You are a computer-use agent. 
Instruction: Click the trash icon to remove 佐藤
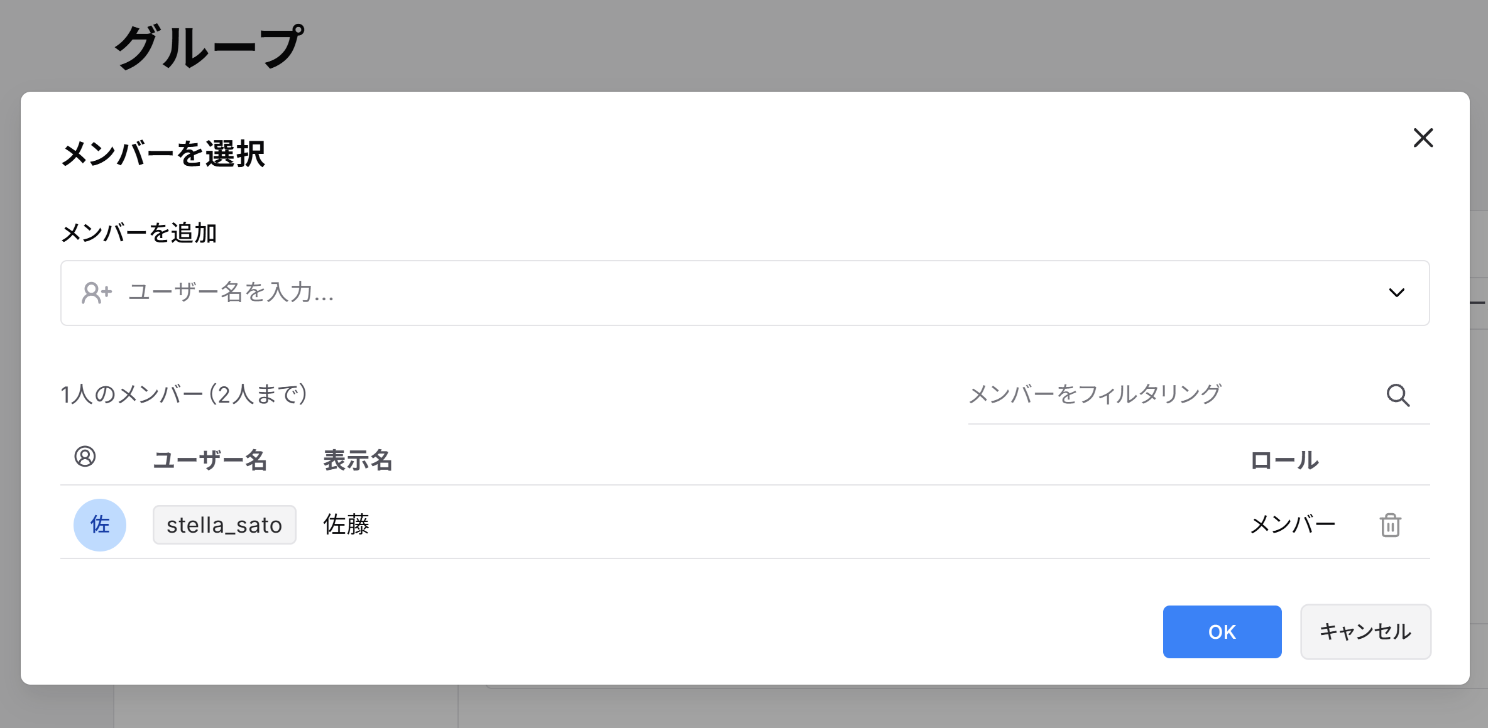pos(1389,524)
